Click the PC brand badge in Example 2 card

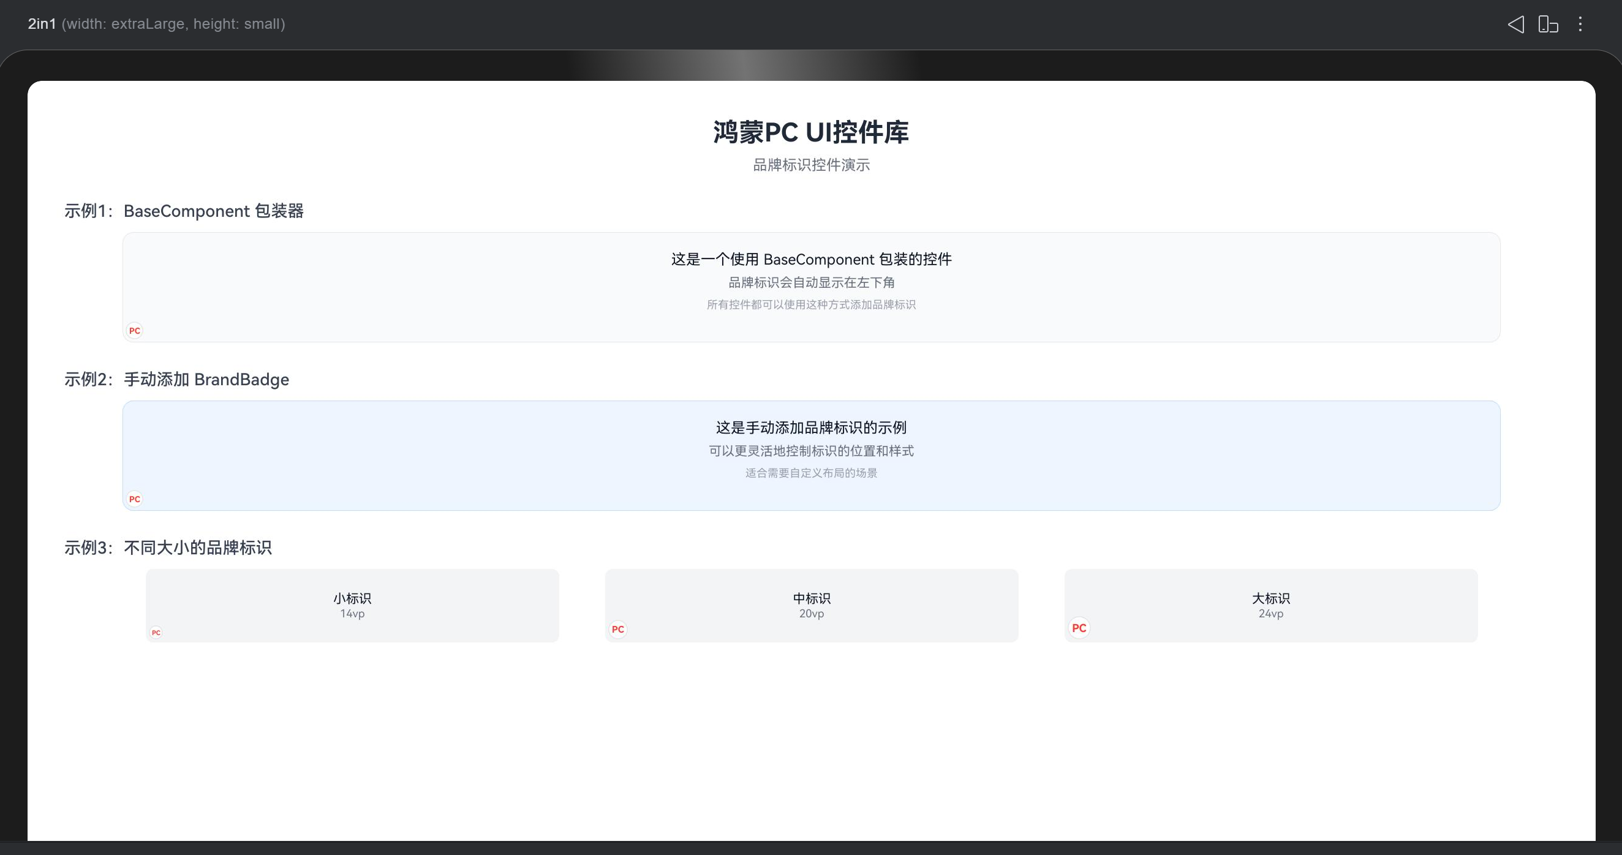coord(134,498)
